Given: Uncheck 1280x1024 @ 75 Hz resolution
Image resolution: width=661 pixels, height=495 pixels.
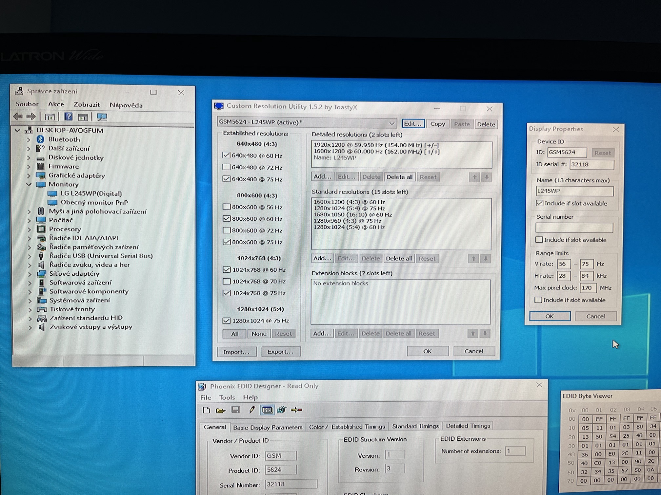Looking at the screenshot, I should tap(227, 321).
